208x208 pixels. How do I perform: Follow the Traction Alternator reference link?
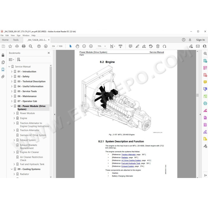[x=129, y=155]
